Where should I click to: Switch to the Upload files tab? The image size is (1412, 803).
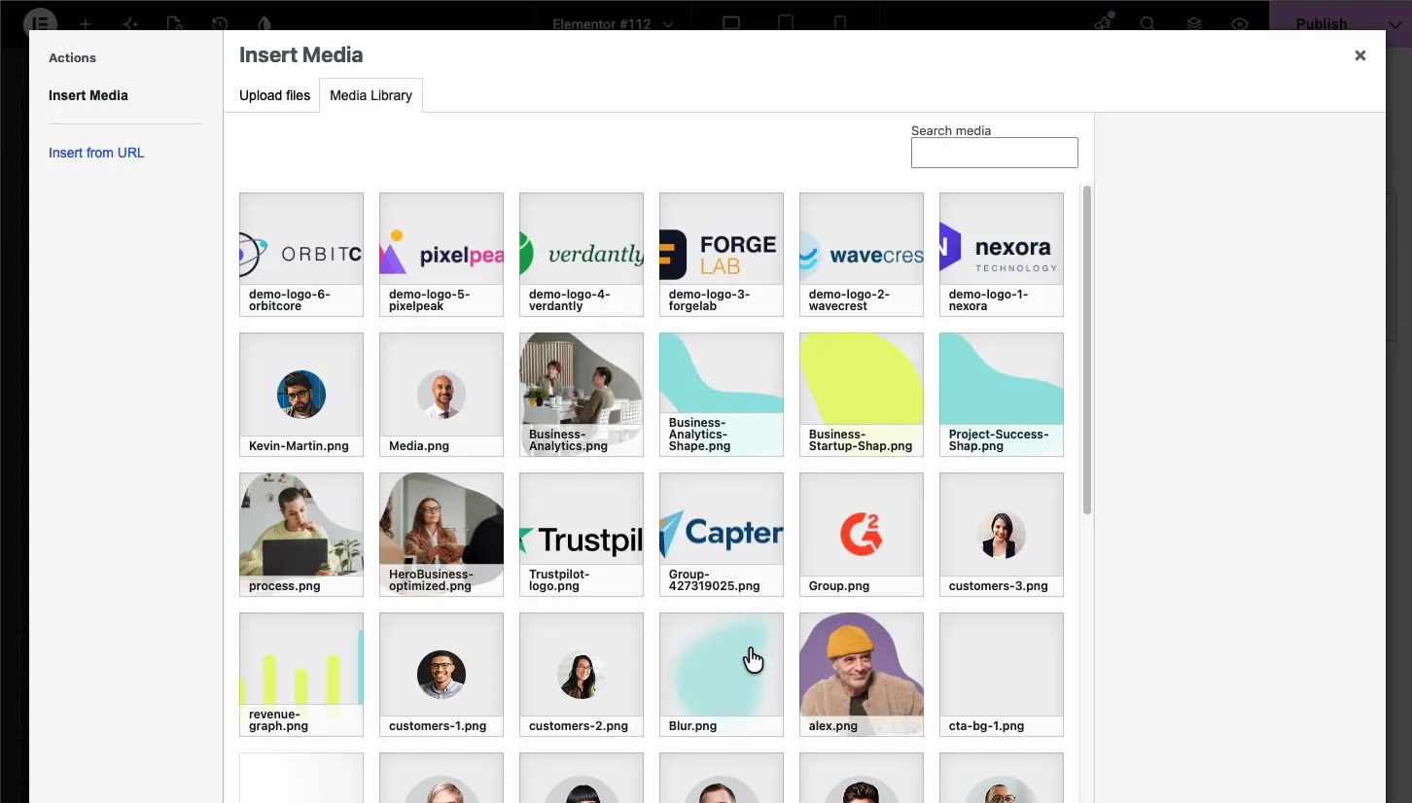tap(274, 95)
